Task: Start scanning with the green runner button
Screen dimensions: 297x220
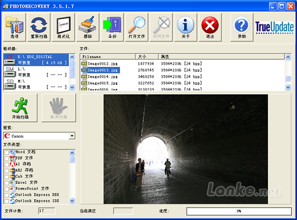Action: click(x=20, y=108)
